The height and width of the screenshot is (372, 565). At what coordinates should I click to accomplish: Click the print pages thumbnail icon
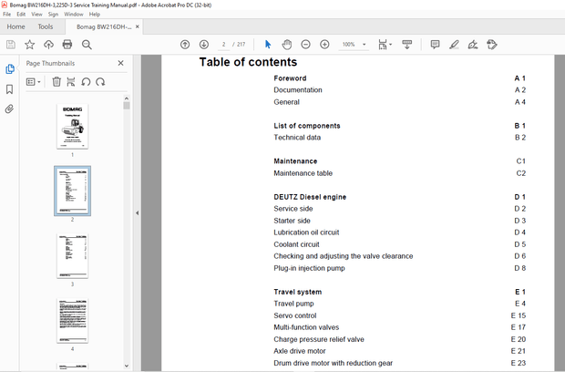coord(71,82)
